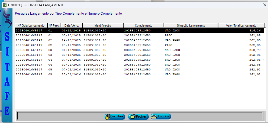Click the D30015QB window title icon

[x=4, y=5]
